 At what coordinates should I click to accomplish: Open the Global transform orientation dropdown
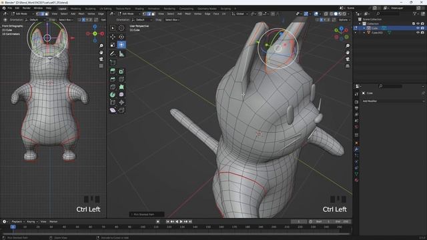coord(240,13)
